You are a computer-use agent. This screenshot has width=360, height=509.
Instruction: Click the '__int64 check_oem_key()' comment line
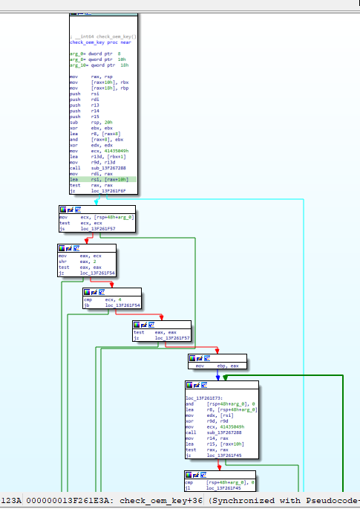(103, 36)
